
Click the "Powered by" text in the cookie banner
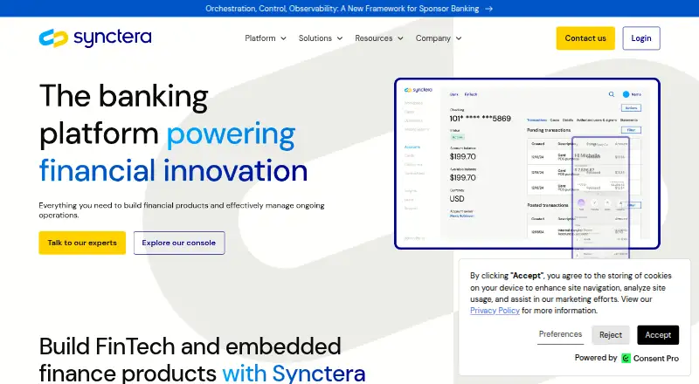pos(596,358)
